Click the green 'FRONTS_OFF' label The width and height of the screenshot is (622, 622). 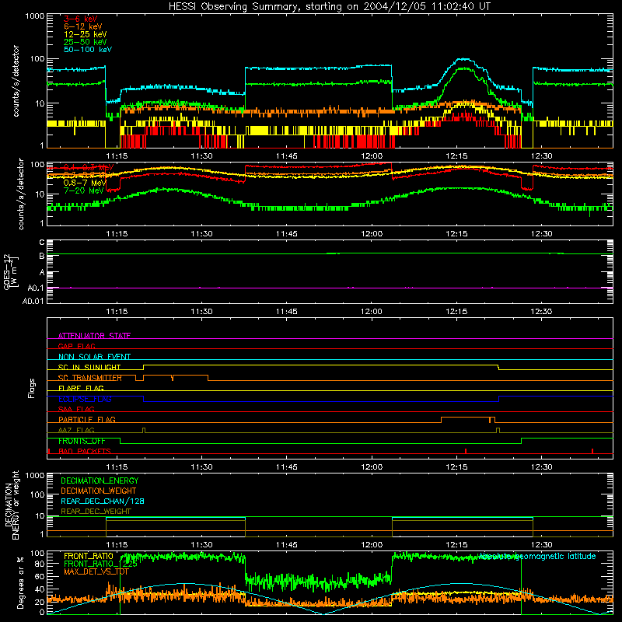[x=82, y=441]
